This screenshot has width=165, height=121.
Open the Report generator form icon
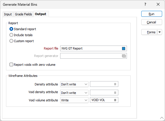[x=124, y=56]
